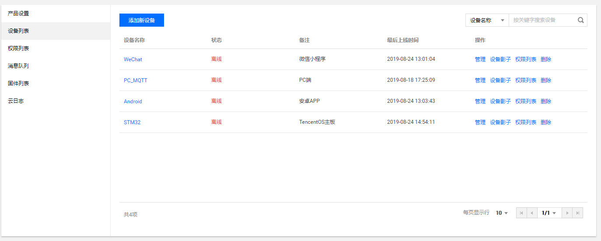Click 权限列表 in the STM32 row
This screenshot has width=601, height=241.
[x=526, y=122]
